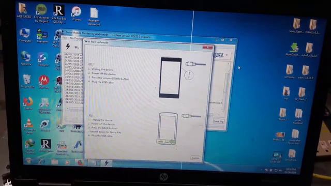Image resolution: width=331 pixels, height=186 pixels.
Task: Open the SideSync desktop shortcut
Action: tap(43, 59)
